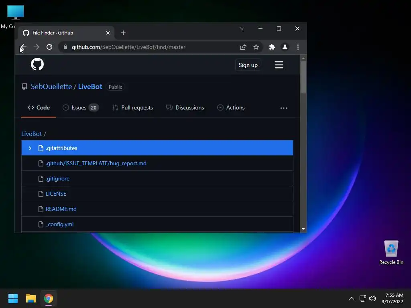Reload the GitHub page

49,47
